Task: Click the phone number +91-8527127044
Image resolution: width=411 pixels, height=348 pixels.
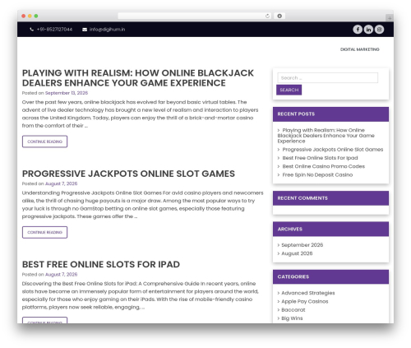Action: click(x=54, y=30)
